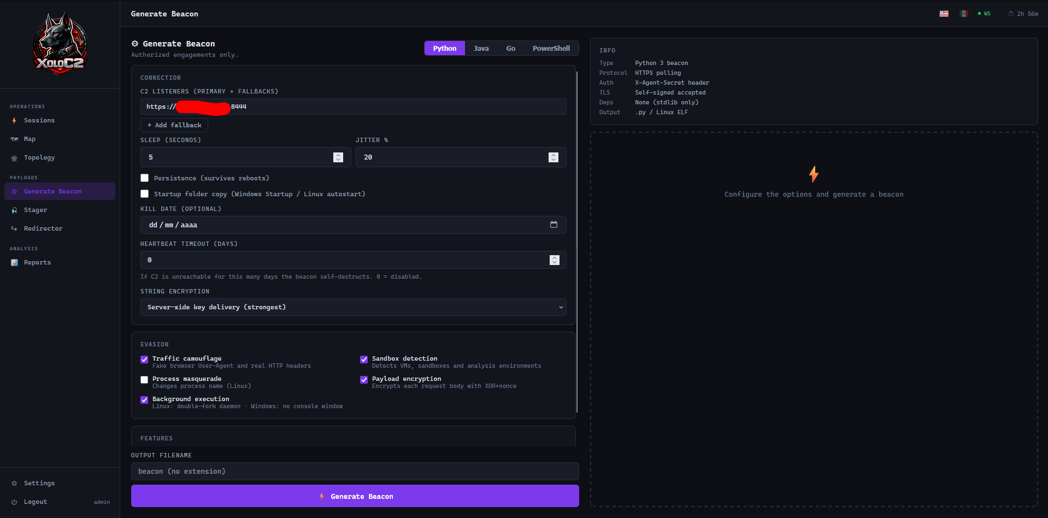Click the Jitter percentage stepper arrows
Viewport: 1048px width, 518px height.
point(553,157)
